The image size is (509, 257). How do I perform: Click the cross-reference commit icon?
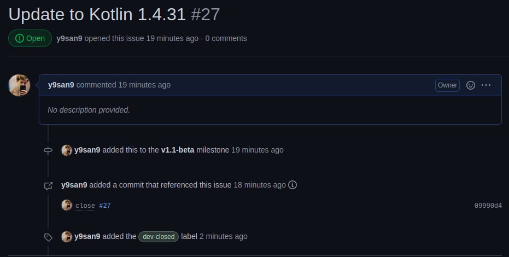point(48,185)
